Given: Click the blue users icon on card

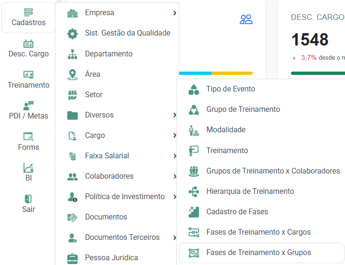Looking at the screenshot, I should (x=246, y=19).
